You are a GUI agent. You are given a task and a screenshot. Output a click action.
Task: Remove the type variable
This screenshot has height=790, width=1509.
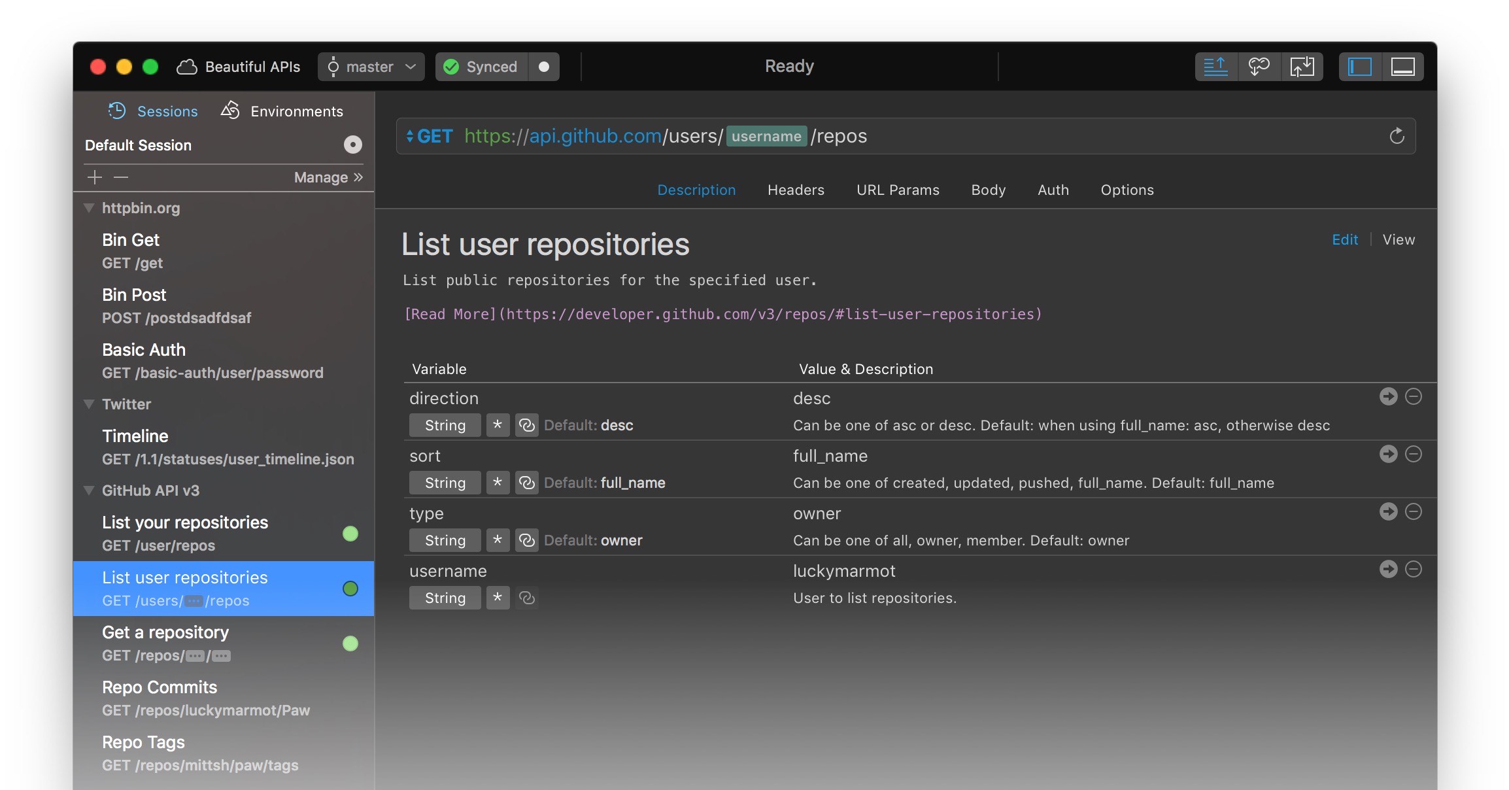[x=1414, y=511]
